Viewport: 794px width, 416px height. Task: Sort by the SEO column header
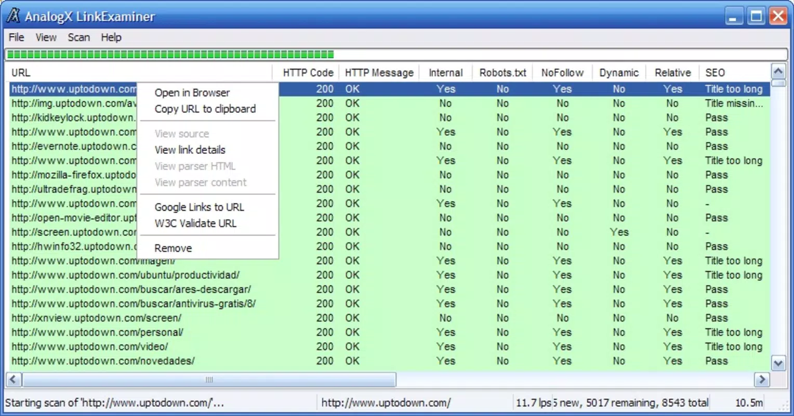(x=735, y=73)
